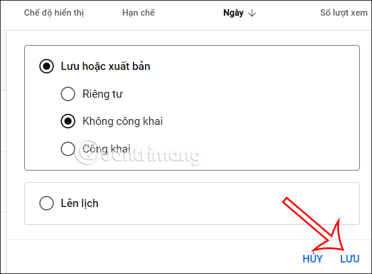Click the Số lượt xem column header

344,13
